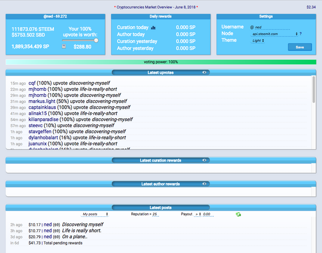This screenshot has height=253, width=322.
Task: Click the 111873.076 STEEM balance
Action: pyautogui.click(x=33, y=29)
